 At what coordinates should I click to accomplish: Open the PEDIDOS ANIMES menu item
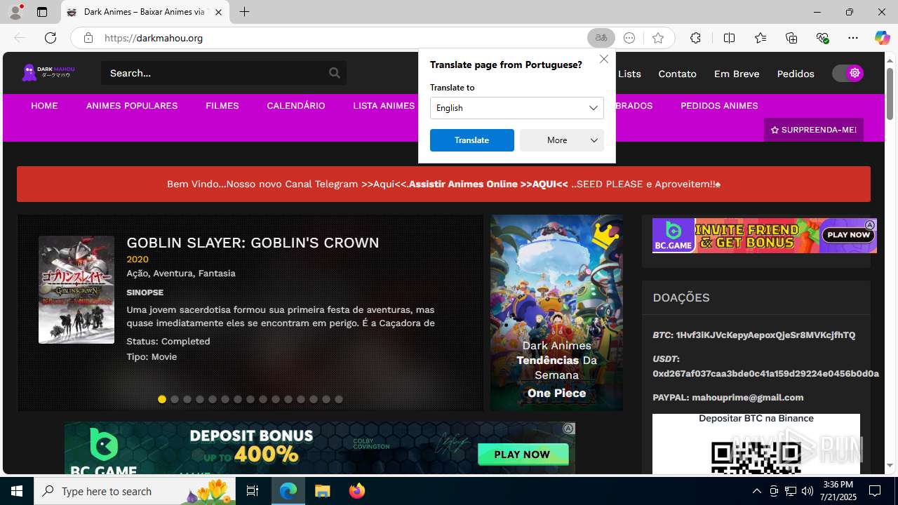[719, 106]
